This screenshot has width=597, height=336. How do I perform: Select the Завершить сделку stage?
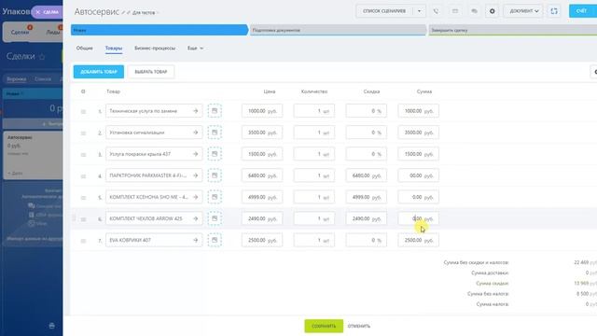point(512,30)
